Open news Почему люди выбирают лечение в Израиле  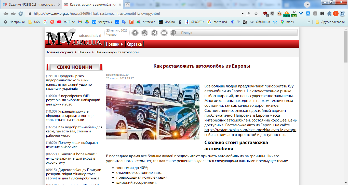[72, 145]
